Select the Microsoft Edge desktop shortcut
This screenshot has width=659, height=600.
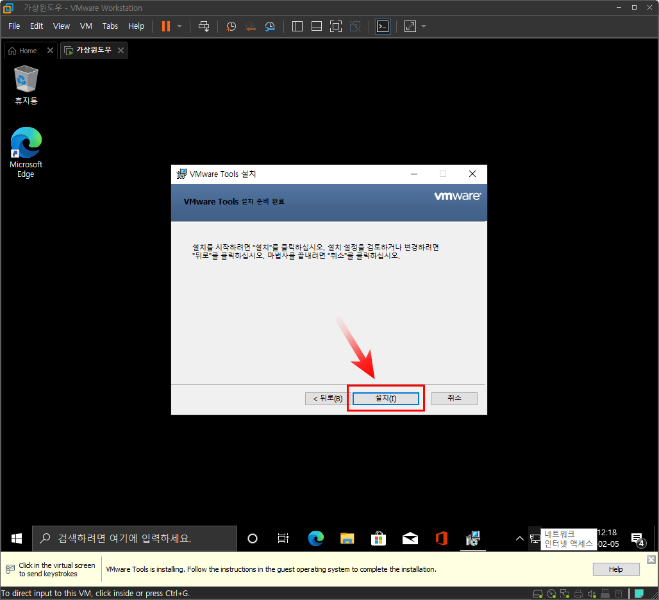pos(26,153)
